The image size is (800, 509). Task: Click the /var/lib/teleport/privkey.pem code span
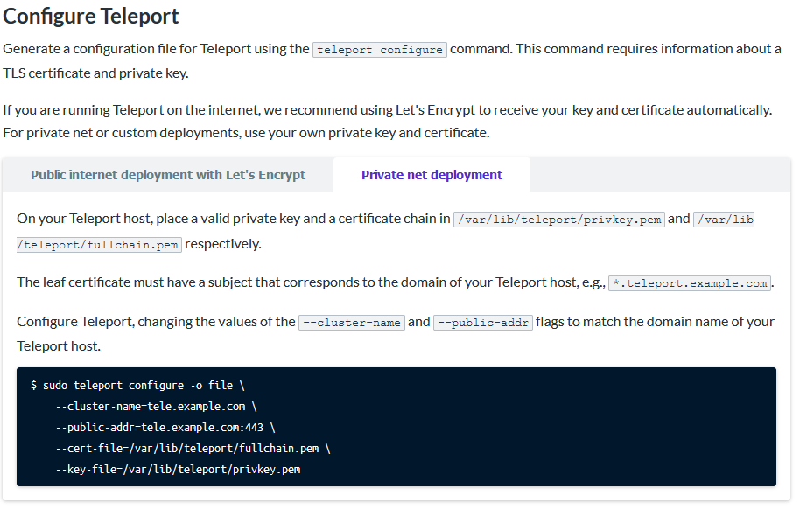point(558,219)
